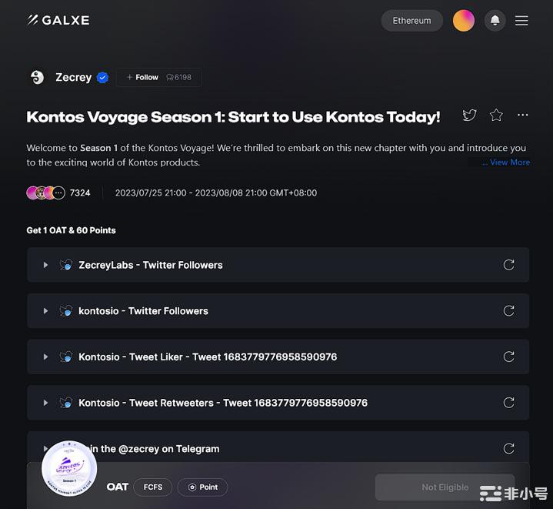Click the Kontos OAT badge thumbnail
The image size is (553, 509).
point(69,468)
